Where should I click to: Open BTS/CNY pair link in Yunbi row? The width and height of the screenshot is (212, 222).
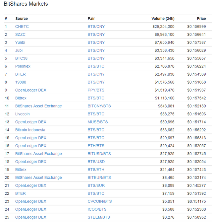96,42
